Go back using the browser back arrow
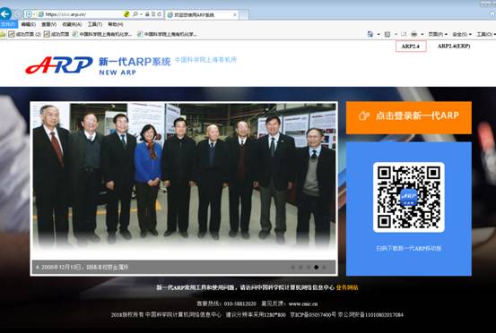 (5, 13)
